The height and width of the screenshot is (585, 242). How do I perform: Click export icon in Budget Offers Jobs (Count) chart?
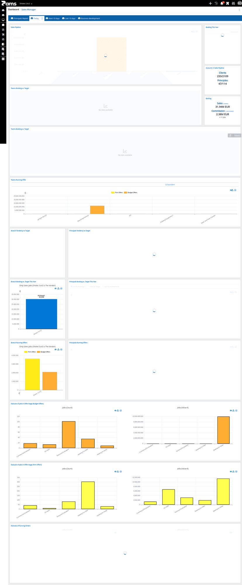pos(118,411)
